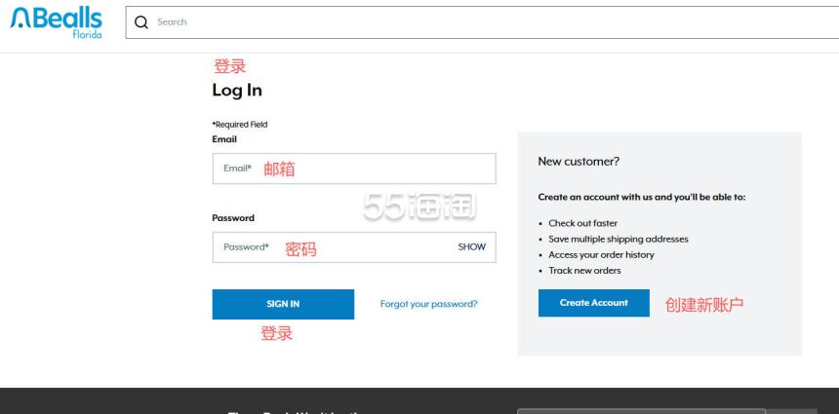839x414 pixels.
Task: Click the Create Account button
Action: click(593, 303)
